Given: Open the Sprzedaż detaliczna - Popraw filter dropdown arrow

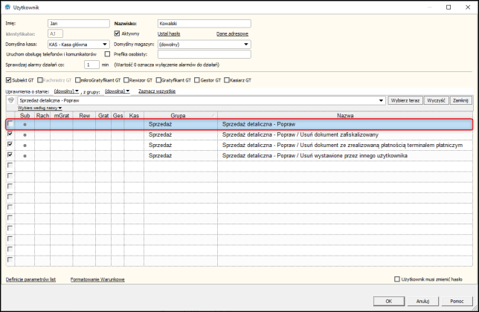Looking at the screenshot, I should 381,100.
